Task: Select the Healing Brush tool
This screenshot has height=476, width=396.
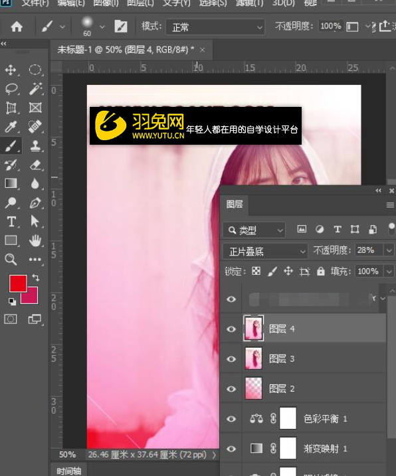Action: click(35, 127)
